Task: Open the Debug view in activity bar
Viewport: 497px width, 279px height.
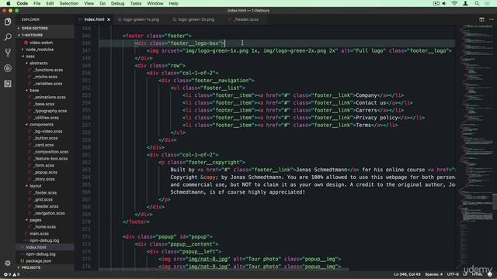Action: [x=8, y=68]
